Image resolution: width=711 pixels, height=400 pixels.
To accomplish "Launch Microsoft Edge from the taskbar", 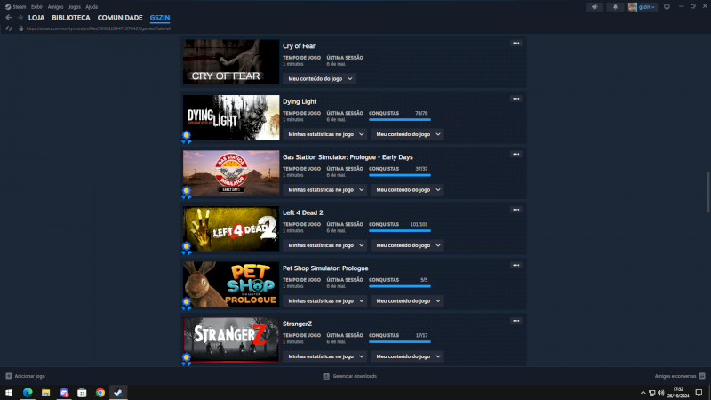I will [x=28, y=392].
